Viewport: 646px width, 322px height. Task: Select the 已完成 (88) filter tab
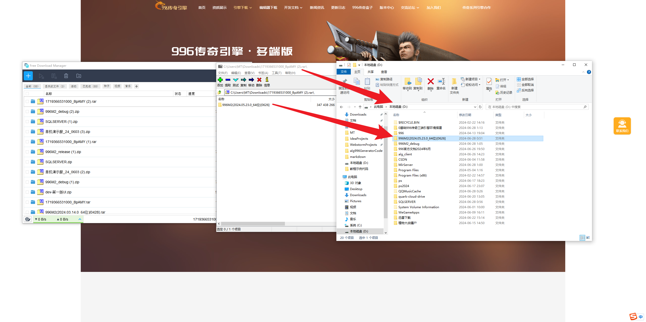point(90,86)
